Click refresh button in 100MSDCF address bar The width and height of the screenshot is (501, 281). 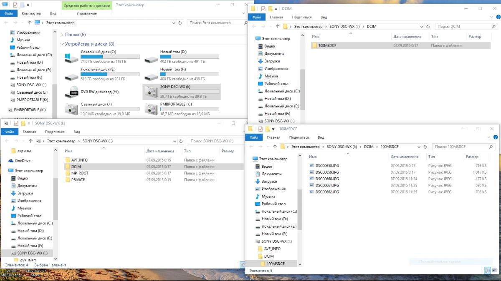click(425, 147)
